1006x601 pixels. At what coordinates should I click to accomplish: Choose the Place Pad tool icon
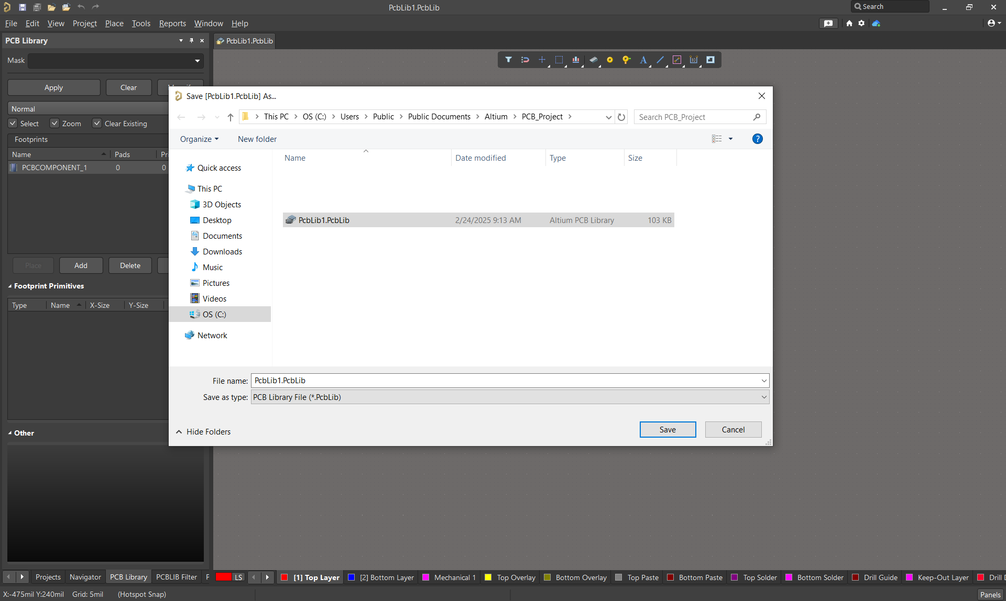tap(609, 60)
